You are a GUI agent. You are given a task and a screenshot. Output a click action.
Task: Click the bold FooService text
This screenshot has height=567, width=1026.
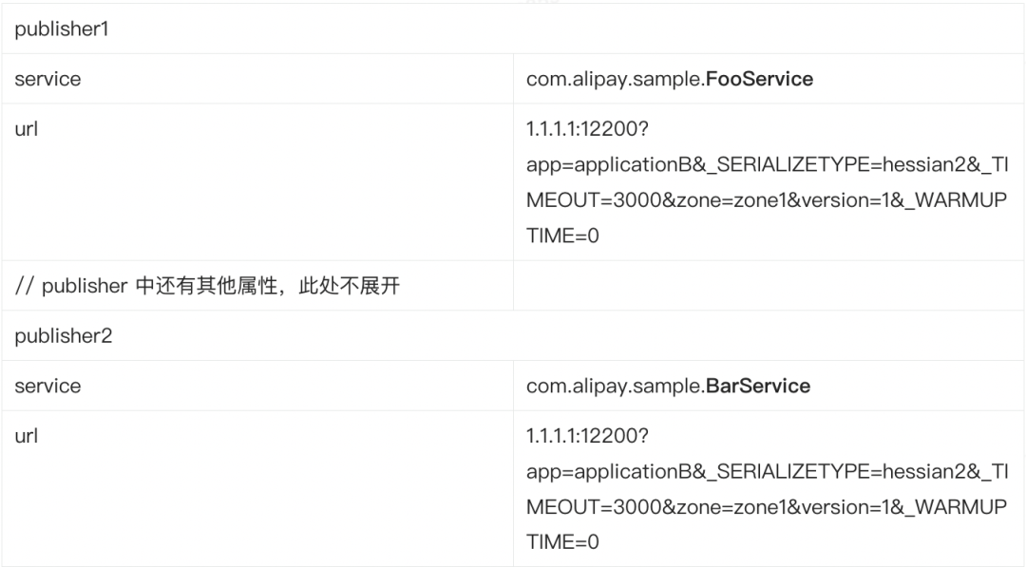[760, 79]
